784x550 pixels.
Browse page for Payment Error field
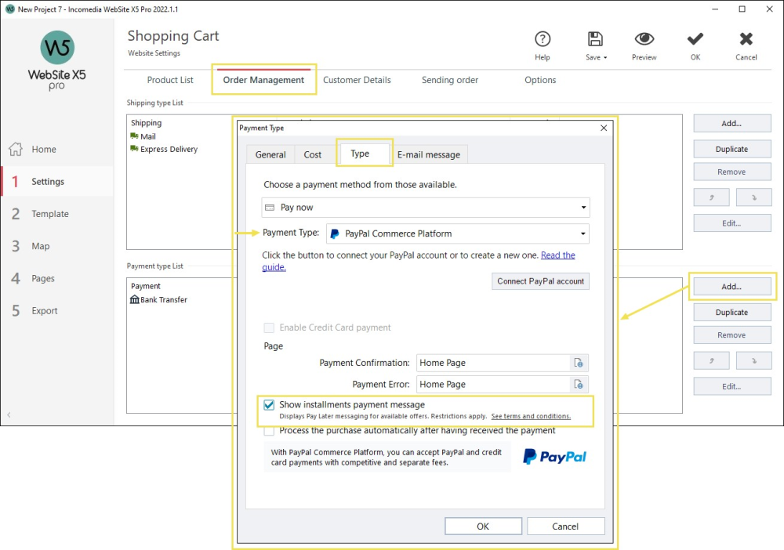579,385
